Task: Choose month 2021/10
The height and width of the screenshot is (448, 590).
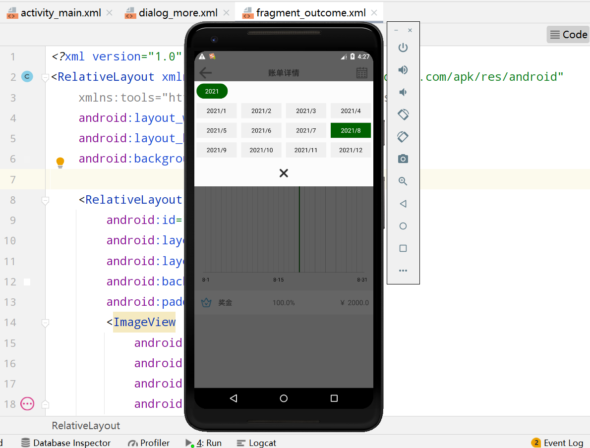Action: click(261, 150)
